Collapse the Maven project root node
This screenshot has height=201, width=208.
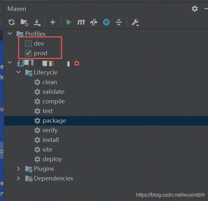click(10, 62)
